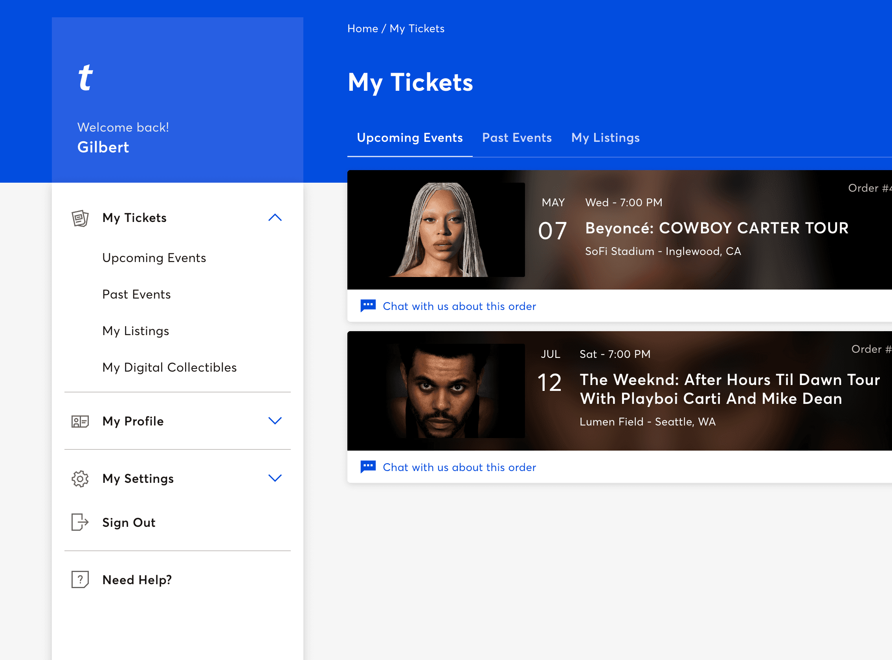The image size is (892, 660).
Task: Expand the My Profile section chevron
Action: coord(275,421)
